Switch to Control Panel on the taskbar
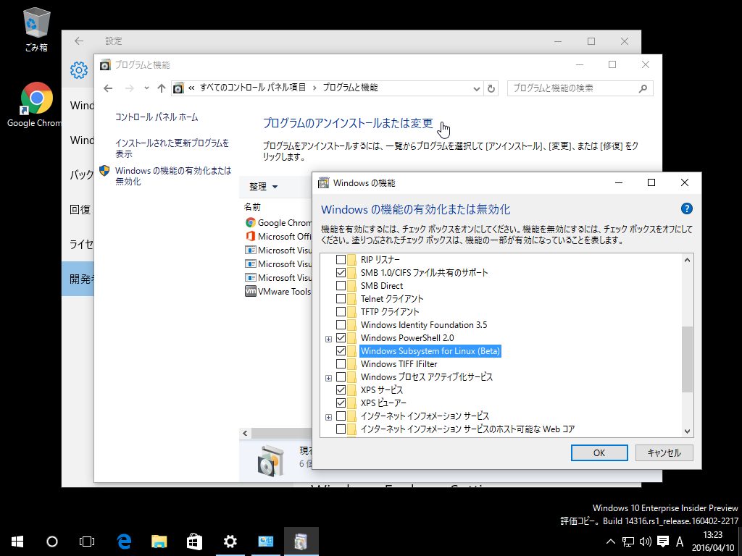 coord(265,542)
